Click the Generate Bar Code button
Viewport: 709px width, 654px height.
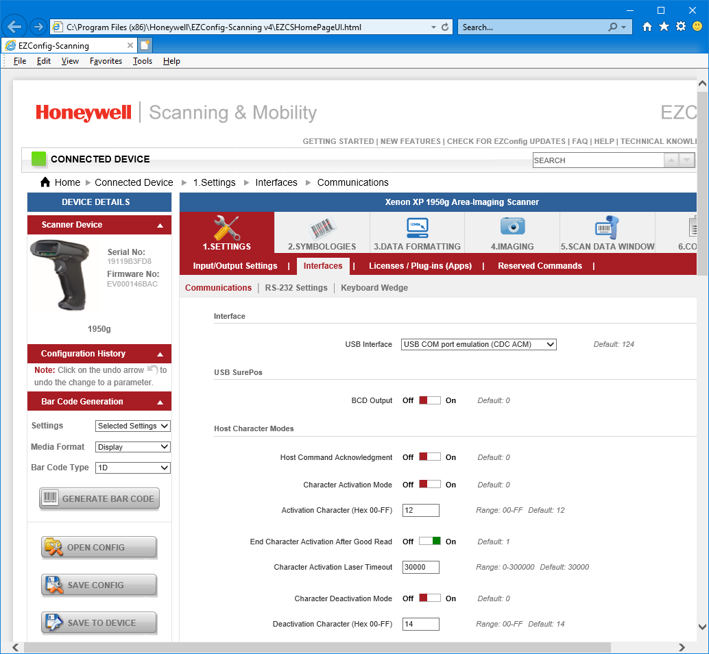point(99,498)
